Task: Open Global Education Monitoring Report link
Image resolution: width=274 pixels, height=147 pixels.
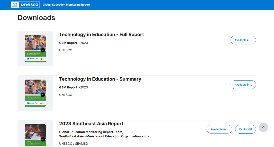Action: [x=66, y=5]
